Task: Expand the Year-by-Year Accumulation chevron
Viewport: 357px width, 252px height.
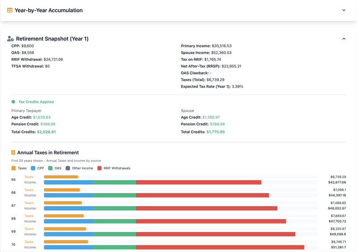Action: click(x=344, y=10)
